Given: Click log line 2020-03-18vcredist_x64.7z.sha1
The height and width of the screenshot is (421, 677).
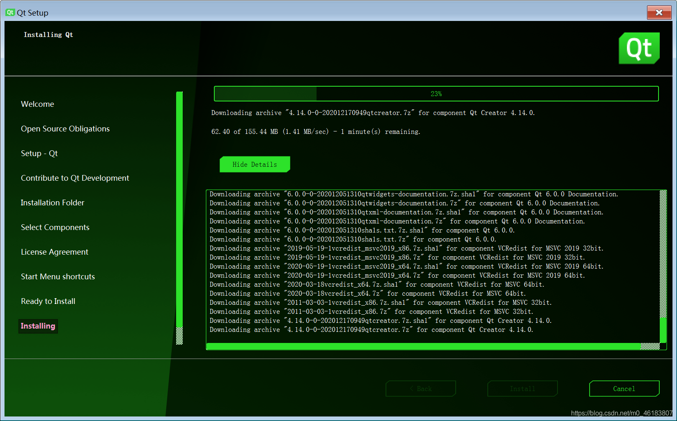Looking at the screenshot, I should click(377, 284).
